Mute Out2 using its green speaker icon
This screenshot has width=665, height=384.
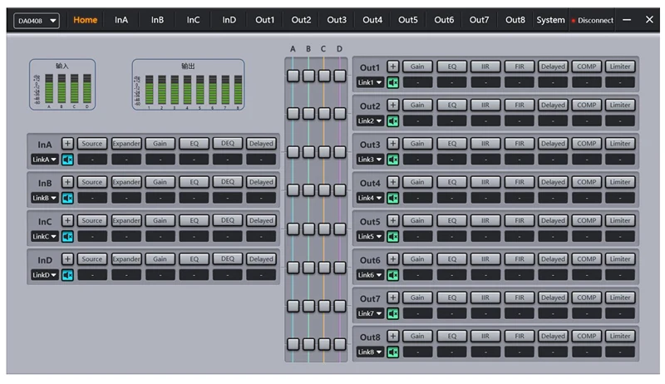[x=392, y=121]
